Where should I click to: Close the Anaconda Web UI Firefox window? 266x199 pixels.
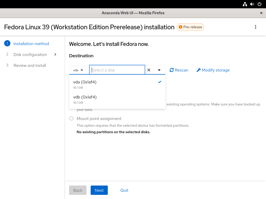261,13
